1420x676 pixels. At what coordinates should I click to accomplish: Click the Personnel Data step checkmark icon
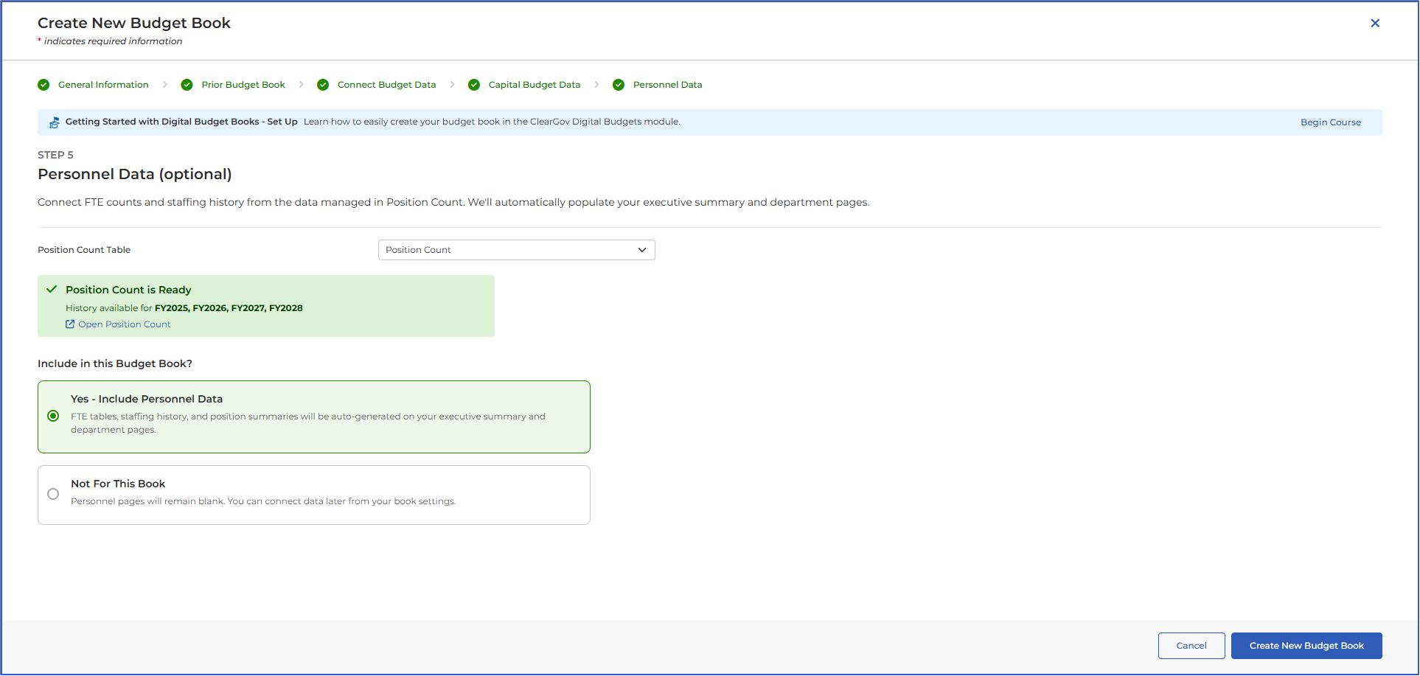pos(619,85)
